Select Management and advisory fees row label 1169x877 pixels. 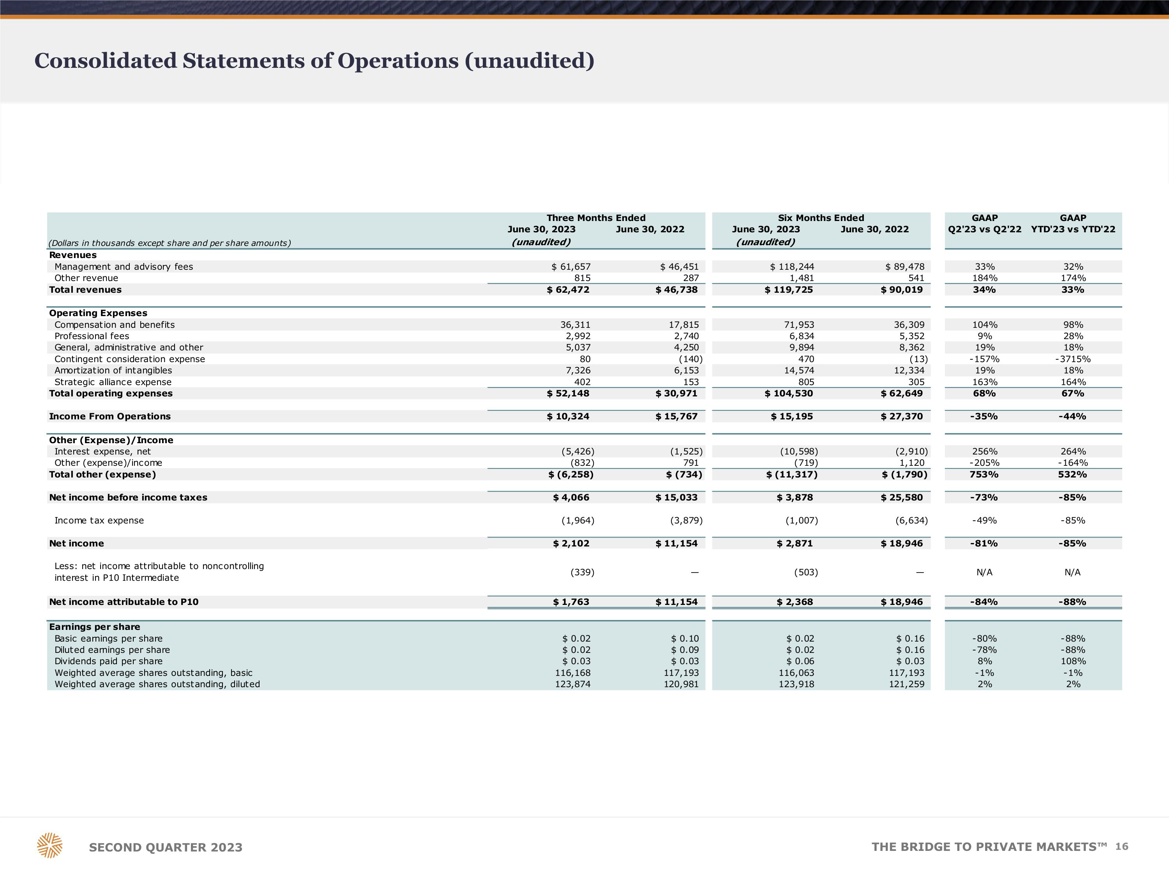124,267
